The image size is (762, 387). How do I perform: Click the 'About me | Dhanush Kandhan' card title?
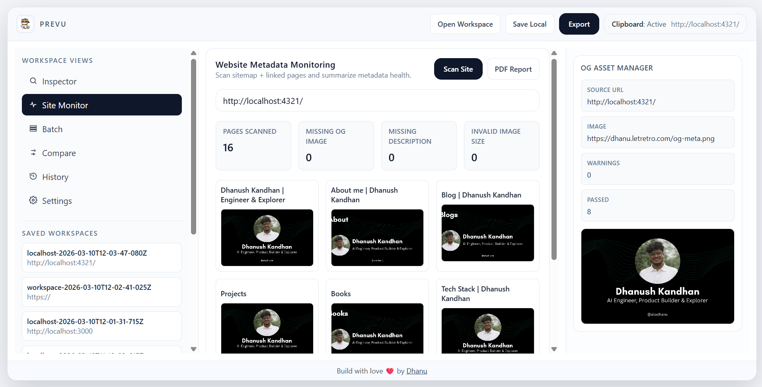click(x=364, y=195)
